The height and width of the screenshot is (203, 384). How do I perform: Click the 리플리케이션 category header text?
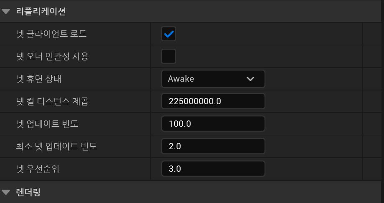pos(40,11)
